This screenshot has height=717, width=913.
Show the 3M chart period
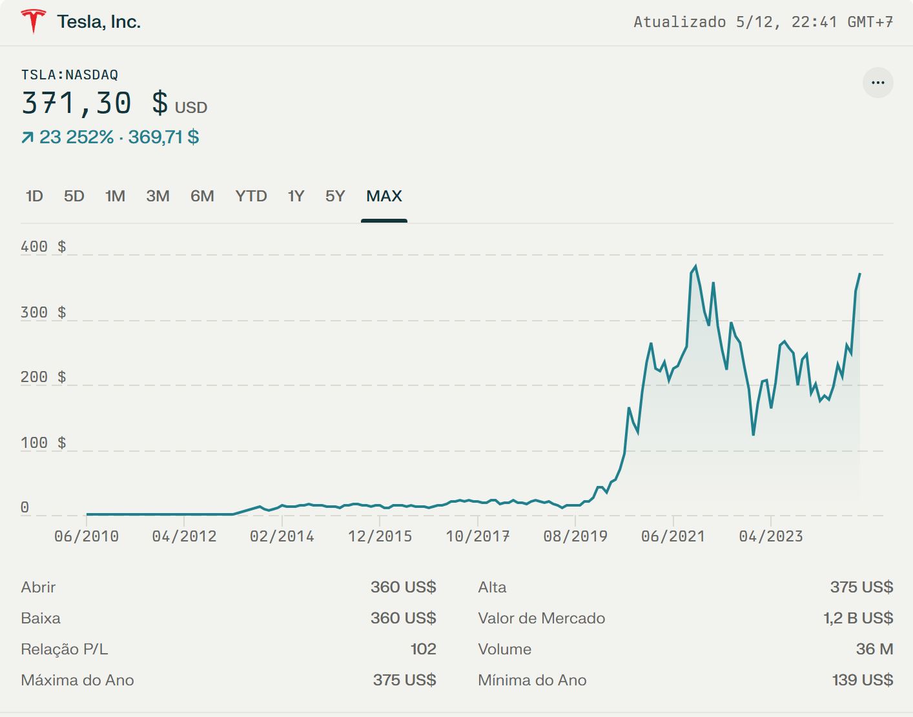(158, 196)
